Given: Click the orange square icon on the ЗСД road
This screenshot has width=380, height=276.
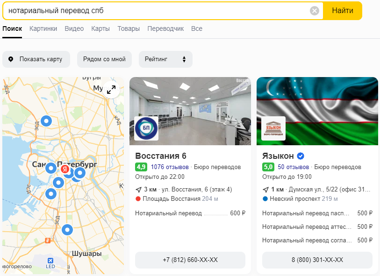Looking at the screenshot, I should pos(48,241).
